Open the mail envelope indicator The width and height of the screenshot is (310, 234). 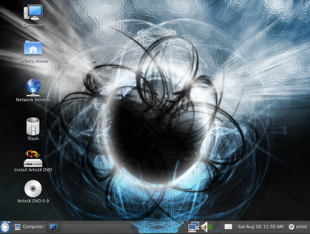tap(228, 227)
